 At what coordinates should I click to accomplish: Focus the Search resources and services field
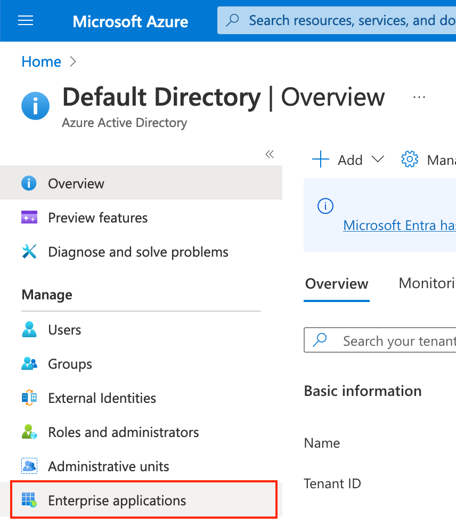click(x=337, y=20)
